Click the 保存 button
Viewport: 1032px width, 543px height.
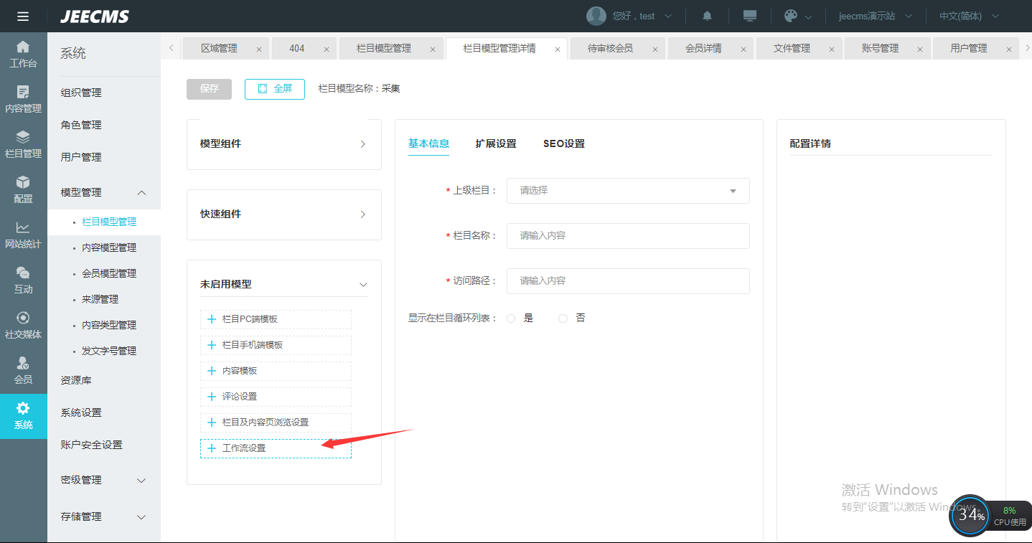(209, 89)
